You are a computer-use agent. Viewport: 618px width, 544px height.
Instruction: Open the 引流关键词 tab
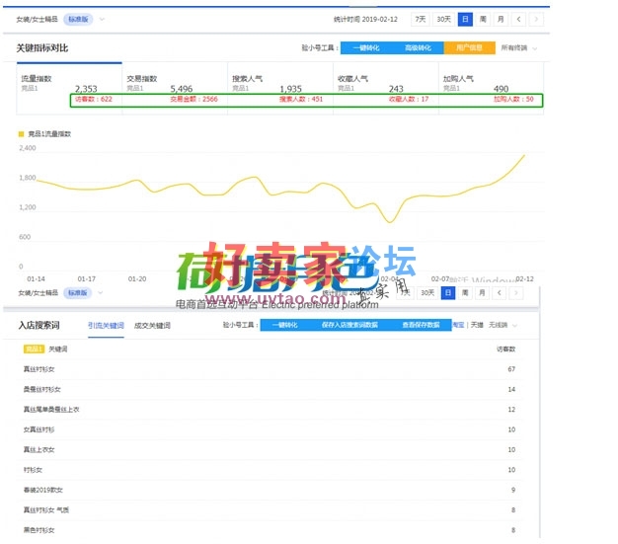pos(106,325)
